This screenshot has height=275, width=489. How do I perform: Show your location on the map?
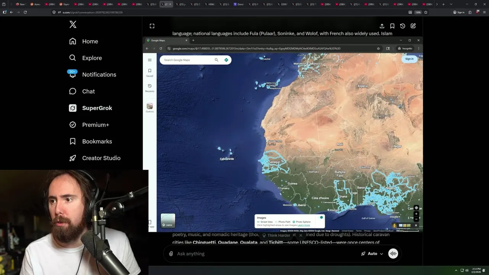(416, 208)
